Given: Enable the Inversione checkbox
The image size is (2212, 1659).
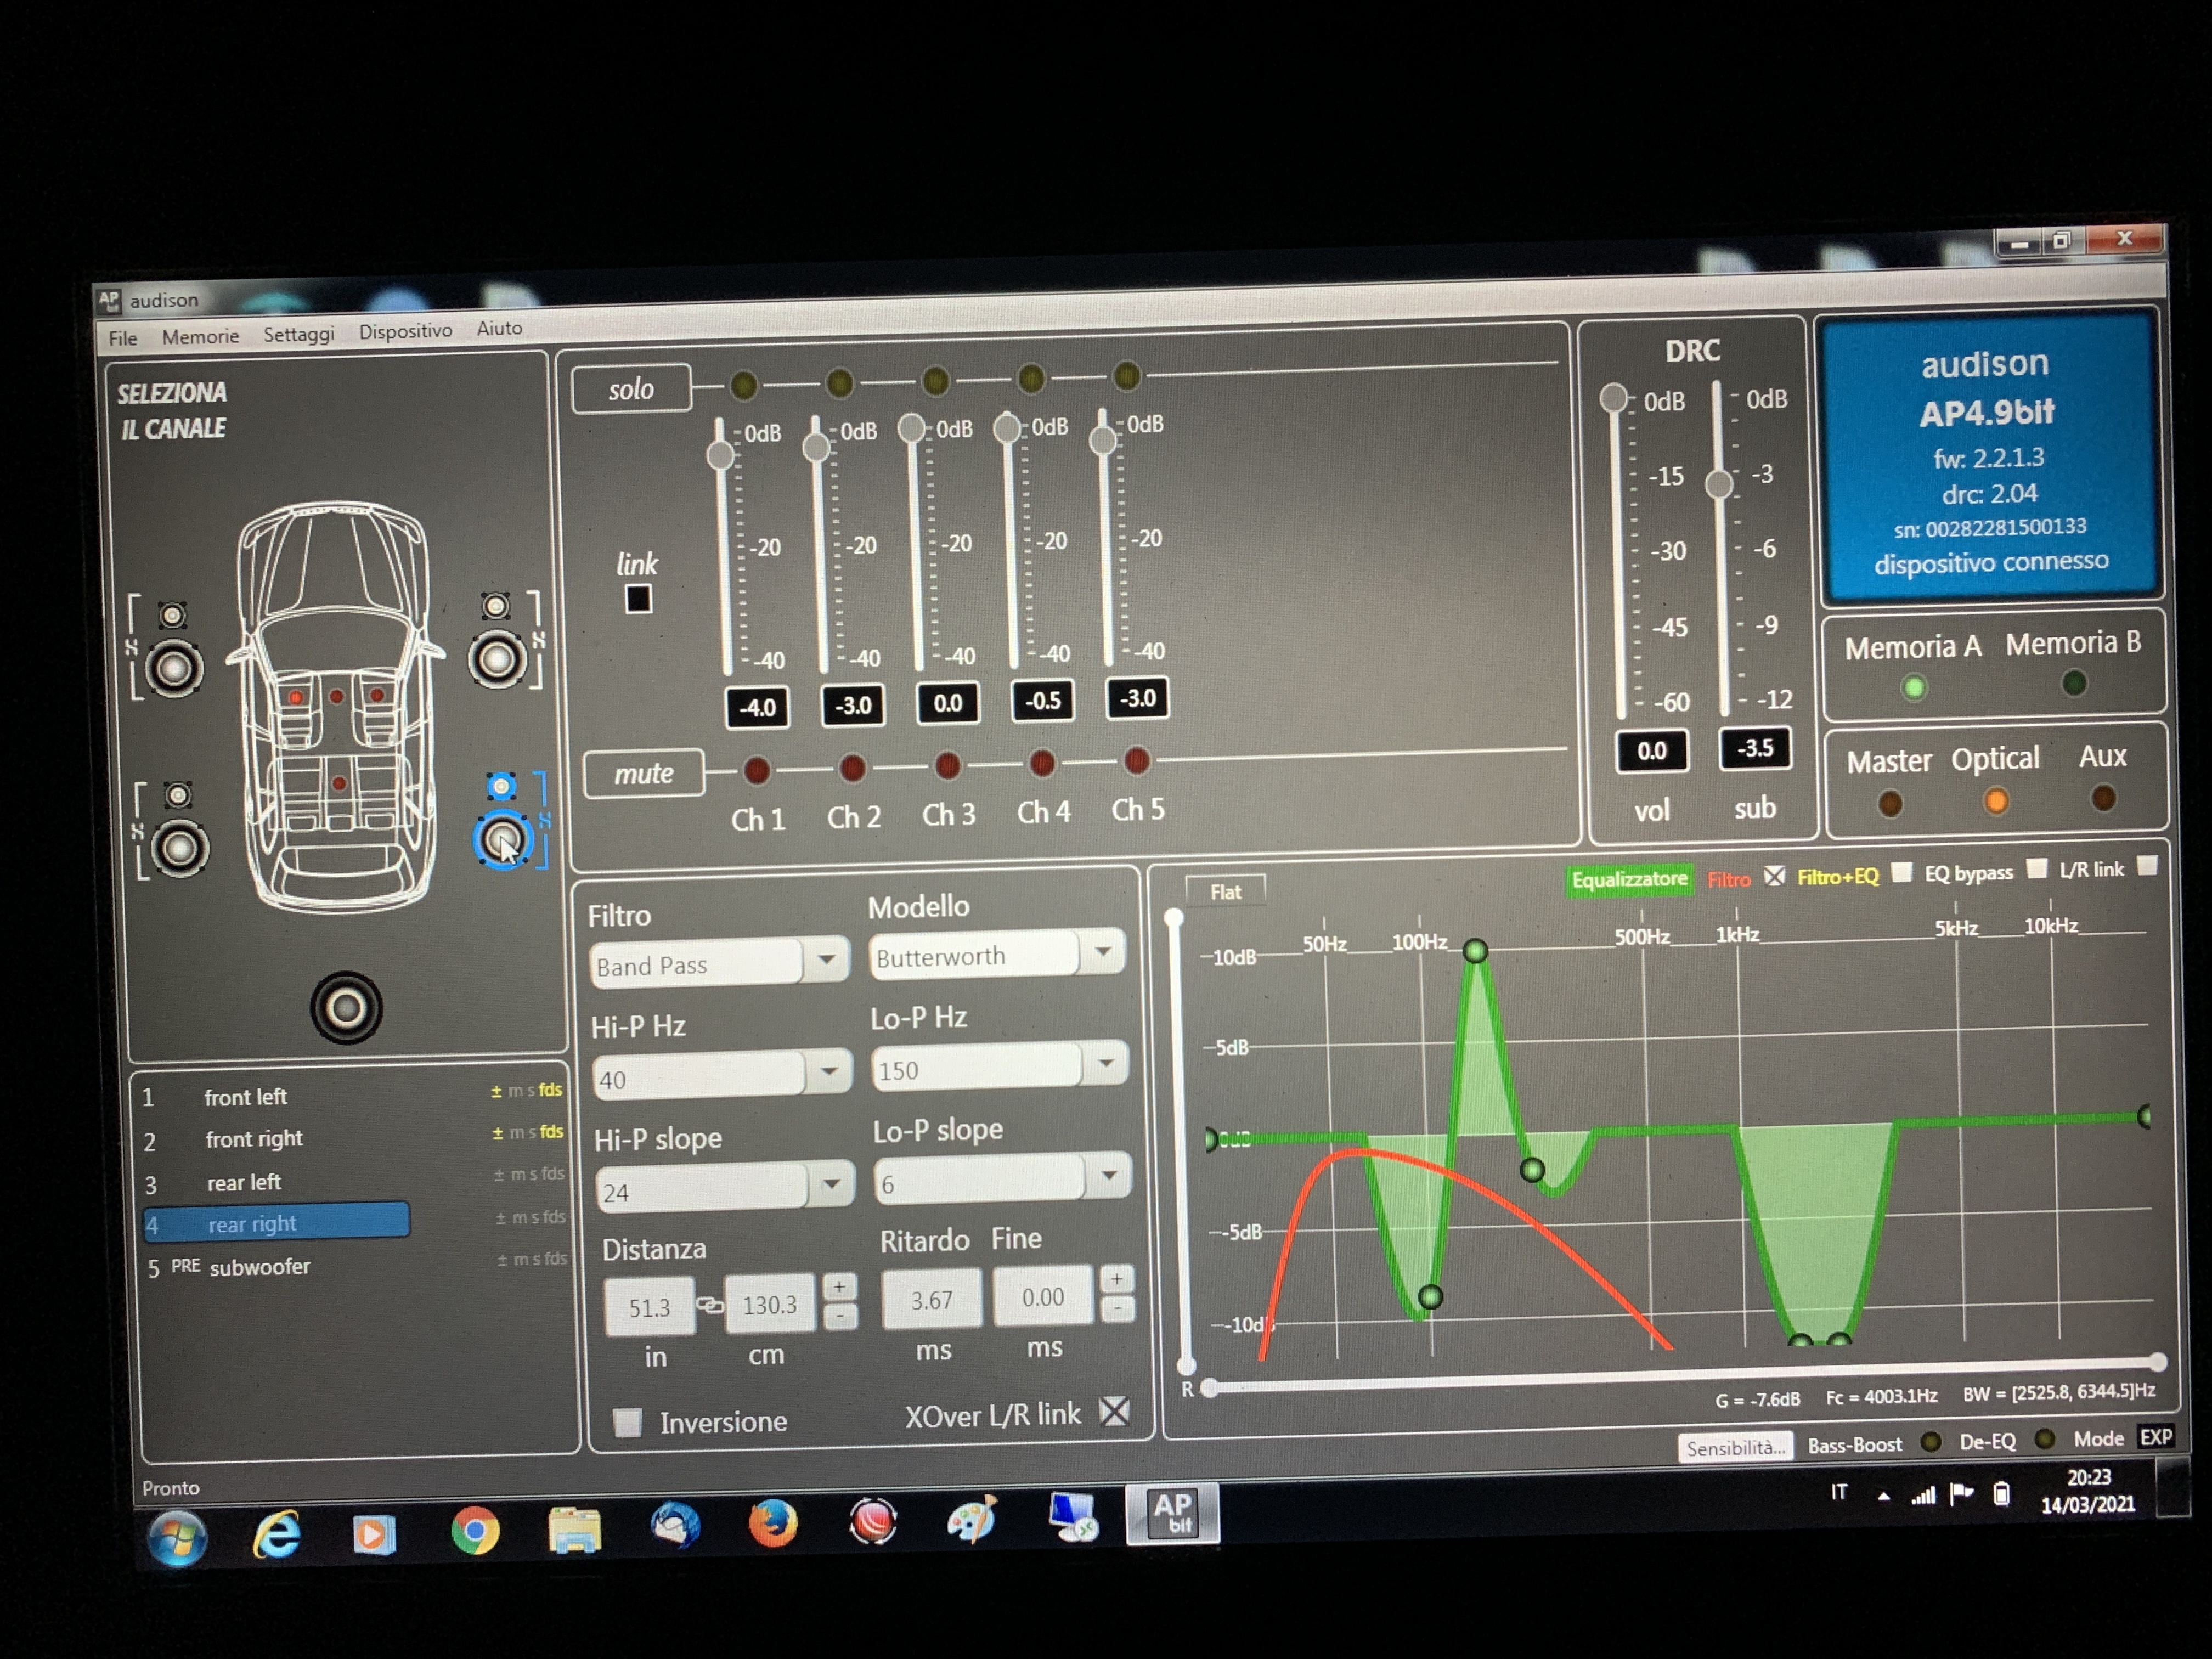Looking at the screenshot, I should tap(627, 1422).
